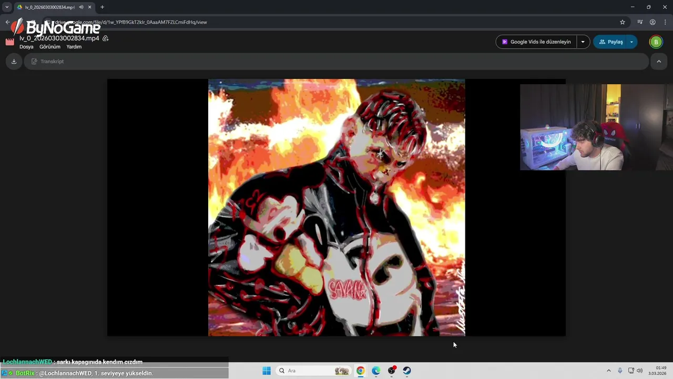
Task: Open the volume tray icon
Action: [x=640, y=371]
